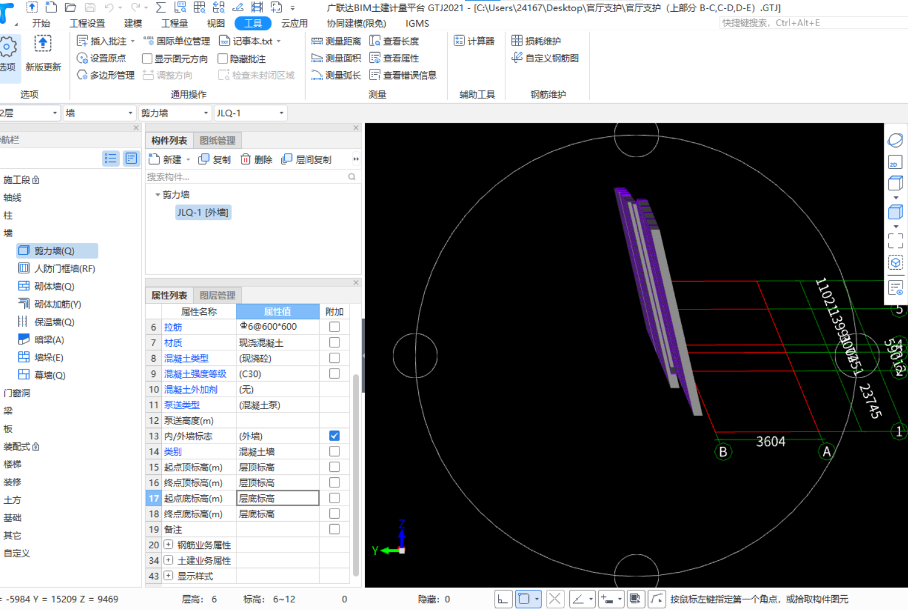Switch to 图纸管理 tab
Screen dimensions: 908x610
217,140
